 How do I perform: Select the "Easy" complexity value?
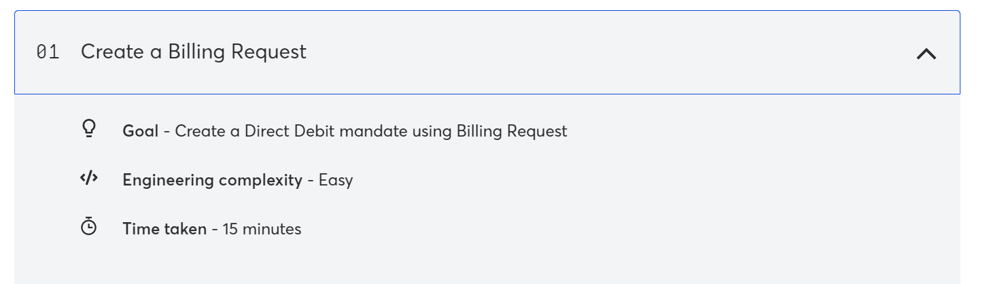tap(336, 180)
